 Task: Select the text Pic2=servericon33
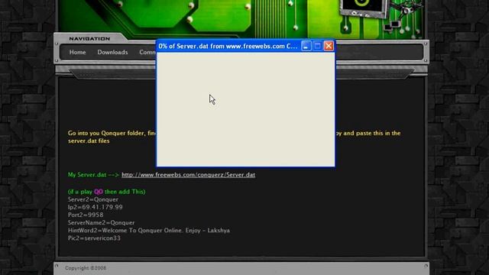coord(94,238)
